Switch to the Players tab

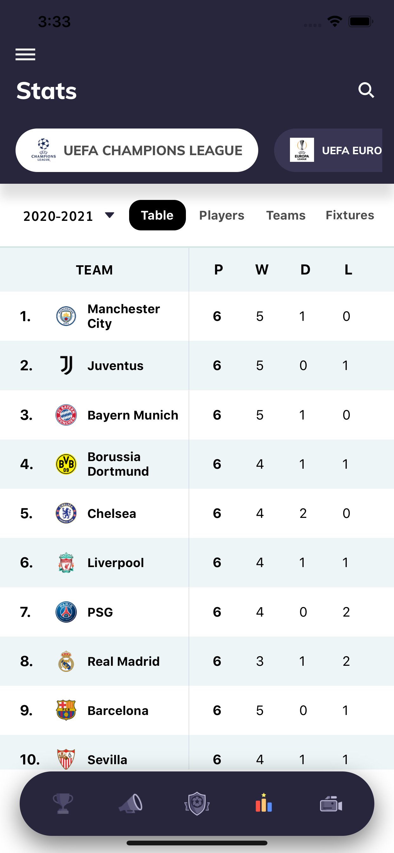222,215
